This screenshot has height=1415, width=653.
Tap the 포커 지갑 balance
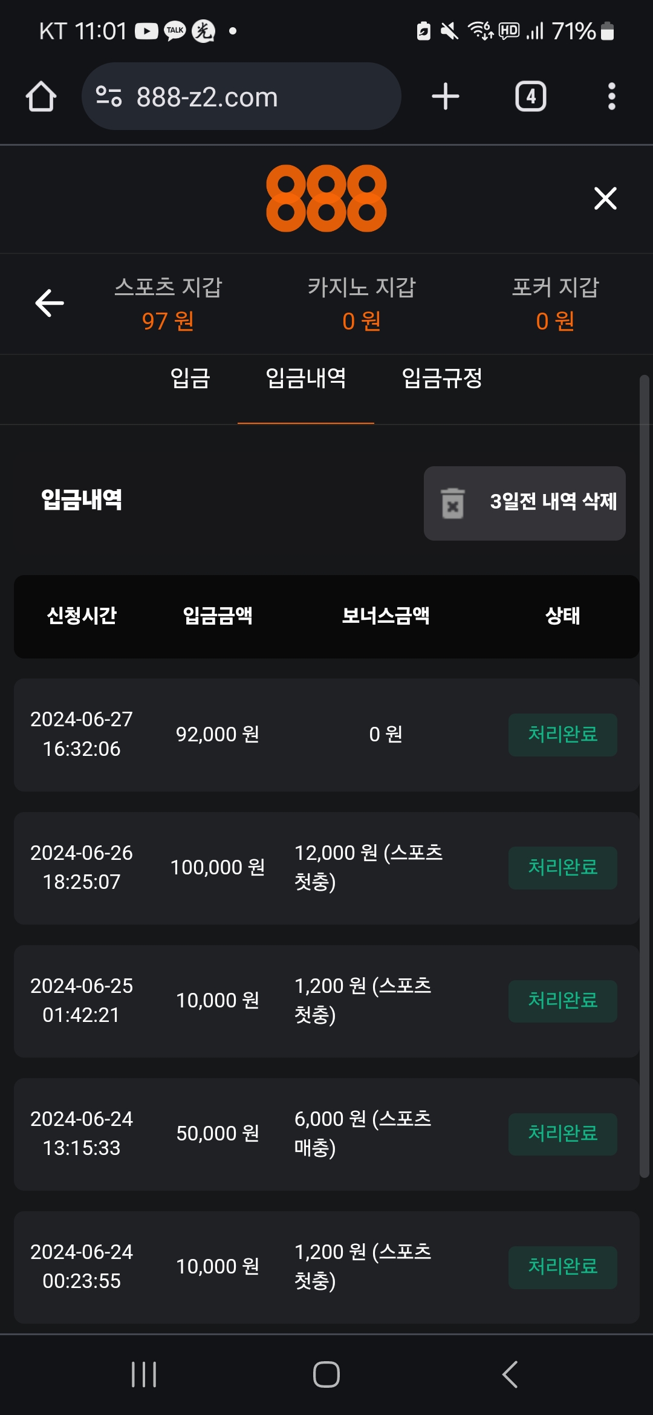coord(555,320)
